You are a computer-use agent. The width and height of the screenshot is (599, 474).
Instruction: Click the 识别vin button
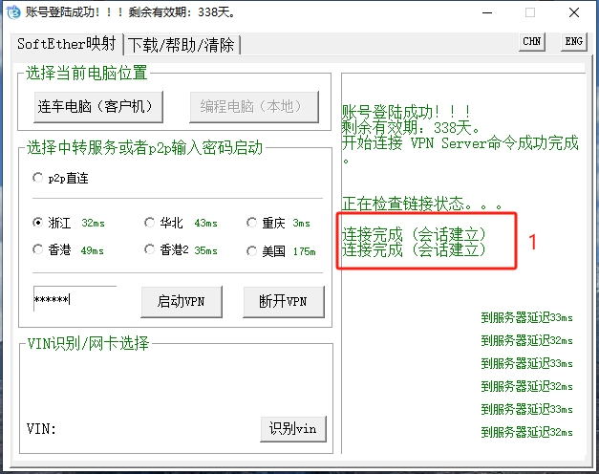(x=292, y=428)
